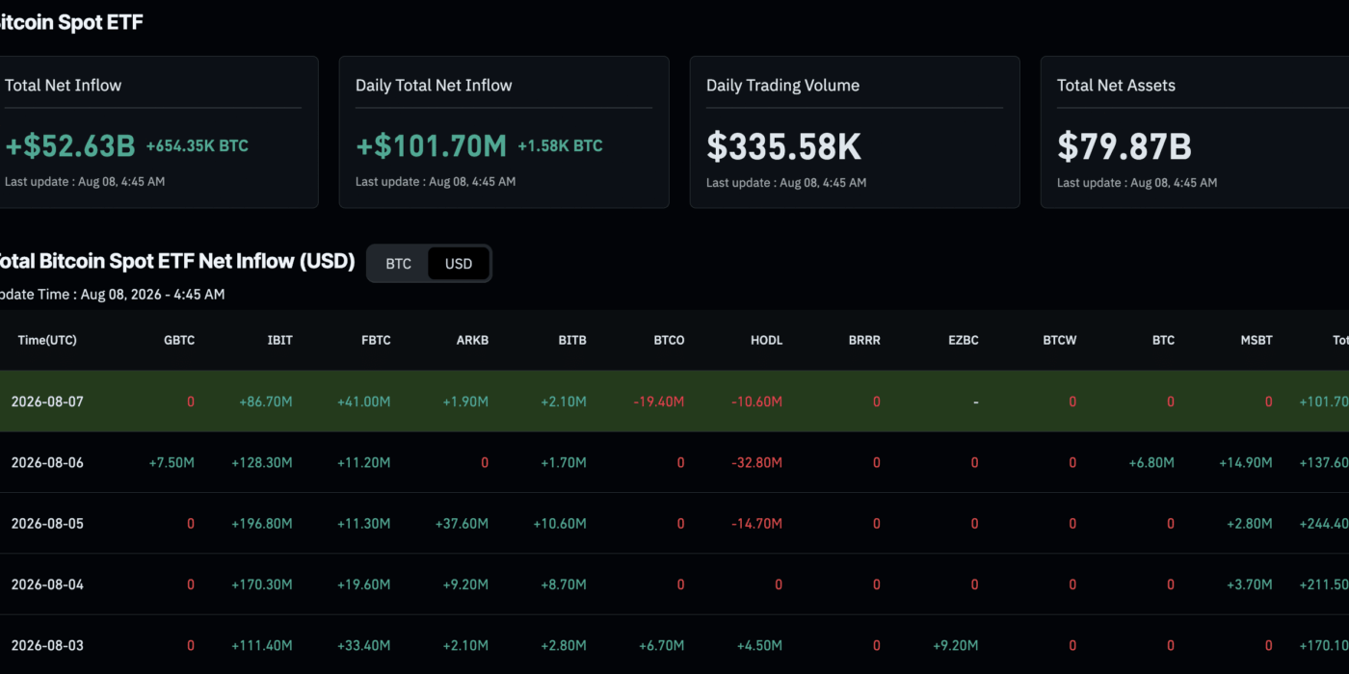This screenshot has height=674, width=1349.
Task: Click IBIT +196.80M value on 2026-08-05
Action: (262, 524)
